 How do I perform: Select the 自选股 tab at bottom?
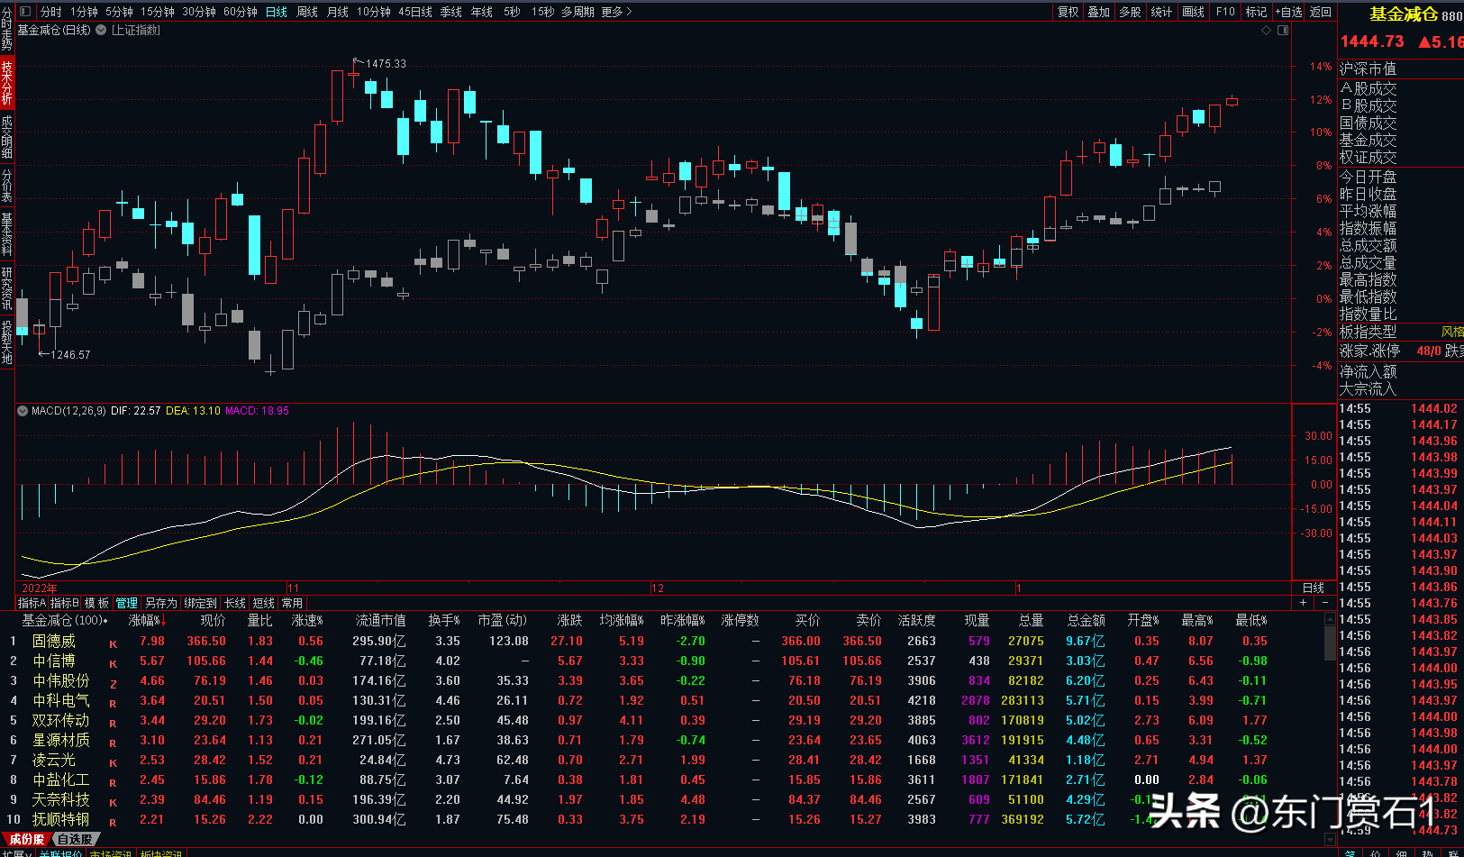[74, 839]
